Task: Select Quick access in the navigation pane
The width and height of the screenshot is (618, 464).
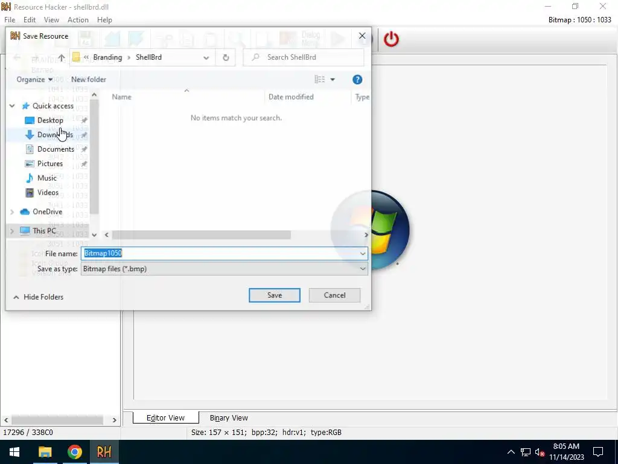Action: (53, 106)
